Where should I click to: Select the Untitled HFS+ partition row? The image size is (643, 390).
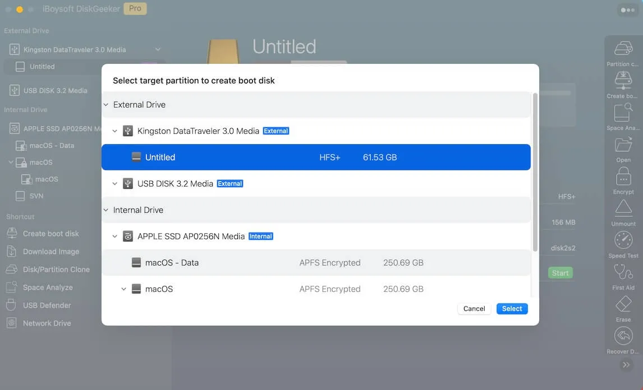tap(316, 157)
